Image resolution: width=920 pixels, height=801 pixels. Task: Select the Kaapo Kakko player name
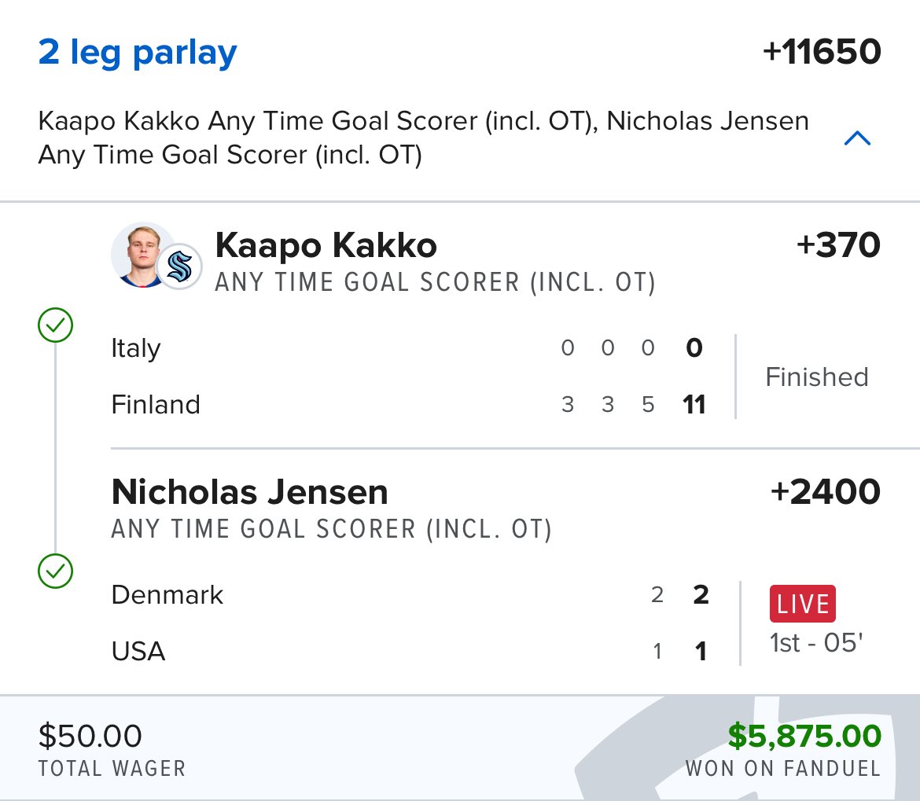coord(326,246)
